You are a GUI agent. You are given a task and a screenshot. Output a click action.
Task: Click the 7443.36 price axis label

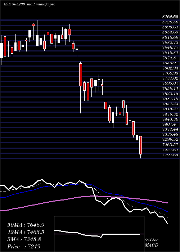pos(170,119)
